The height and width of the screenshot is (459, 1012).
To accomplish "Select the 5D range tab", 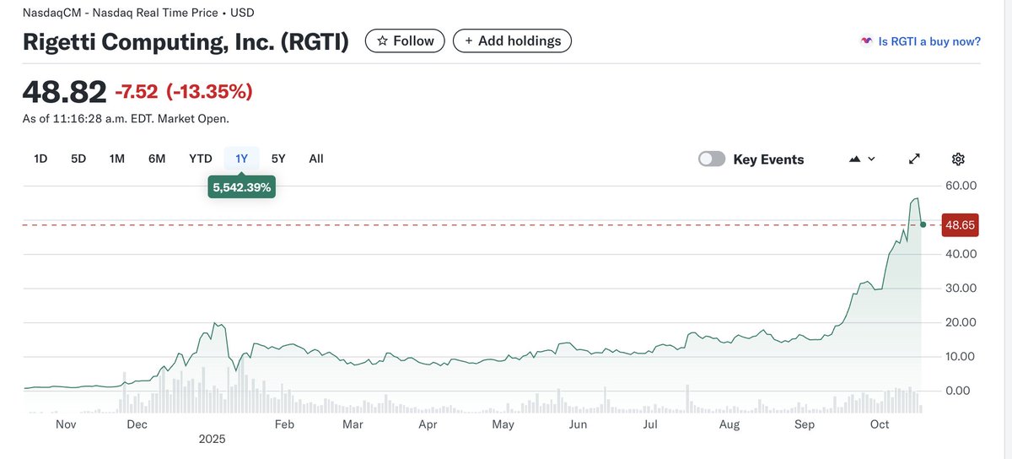I will coord(78,159).
